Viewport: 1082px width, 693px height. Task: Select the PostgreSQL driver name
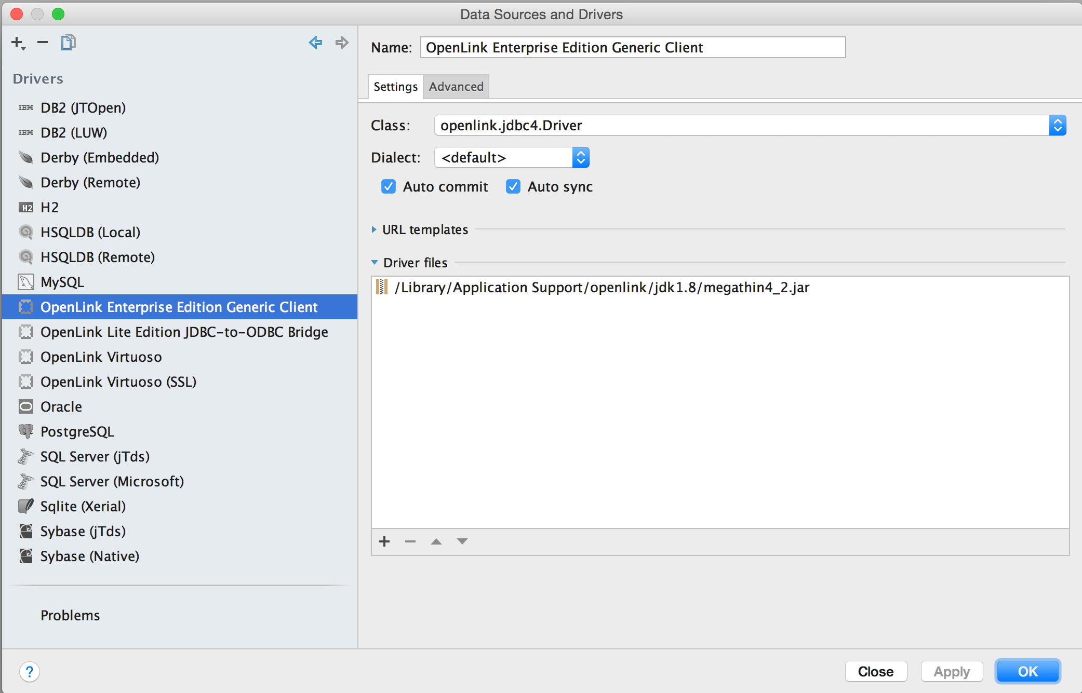(77, 431)
